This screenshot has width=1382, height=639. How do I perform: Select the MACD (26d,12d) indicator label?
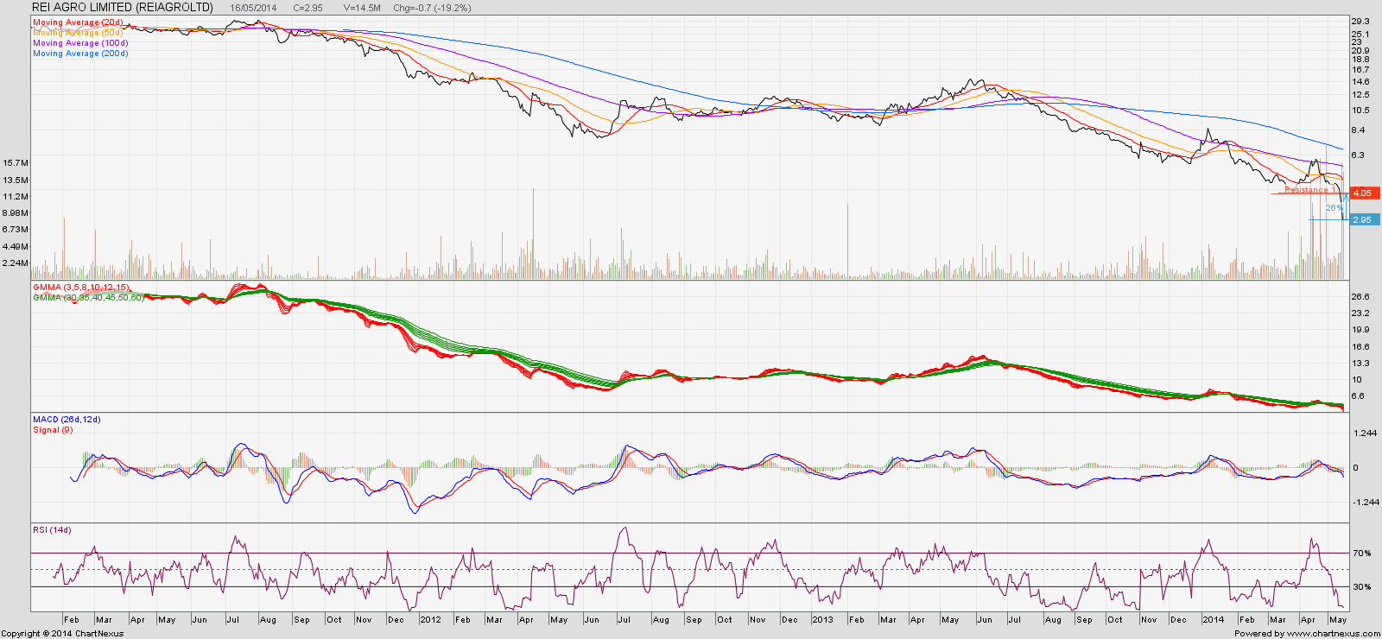pyautogui.click(x=67, y=420)
